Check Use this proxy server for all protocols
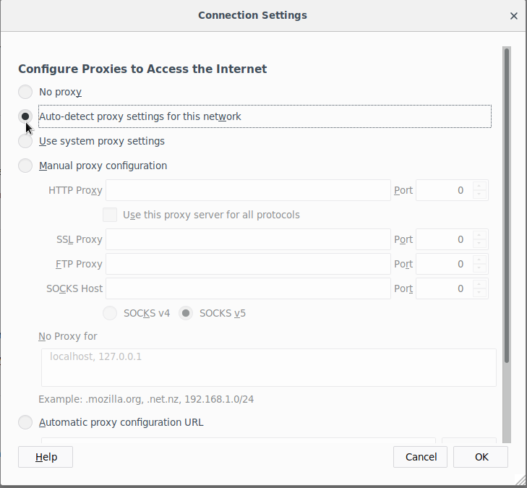Image resolution: width=527 pixels, height=488 pixels. point(110,215)
